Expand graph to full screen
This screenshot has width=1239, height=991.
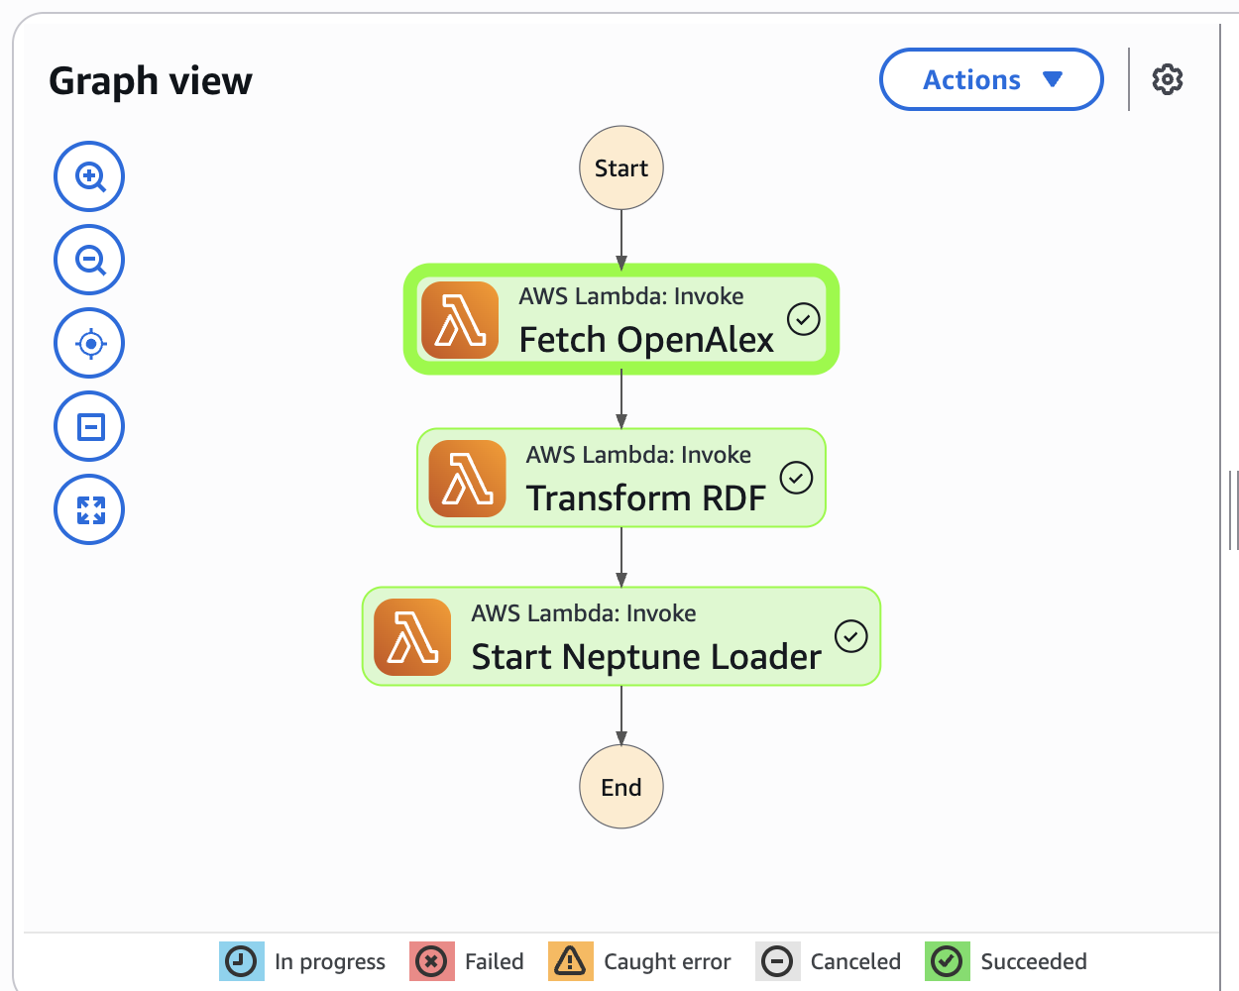(x=89, y=509)
